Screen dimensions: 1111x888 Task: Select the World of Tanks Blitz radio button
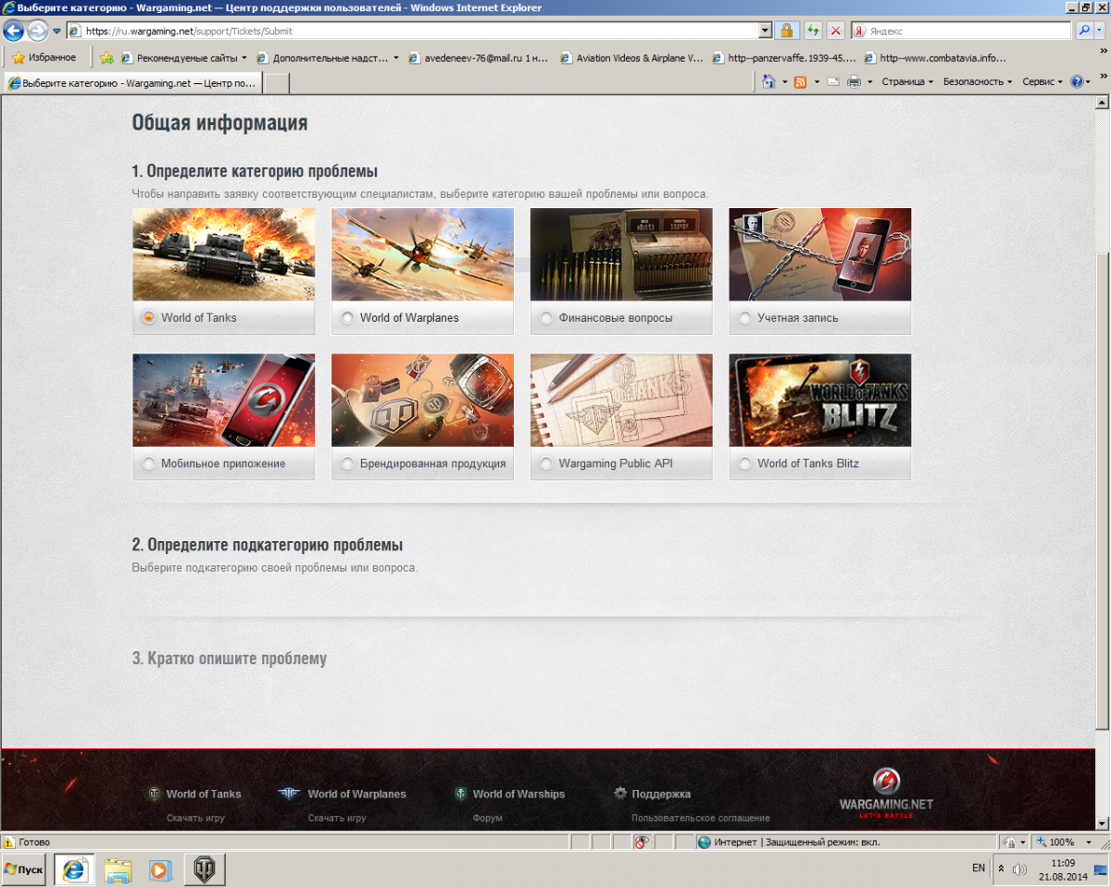745,463
